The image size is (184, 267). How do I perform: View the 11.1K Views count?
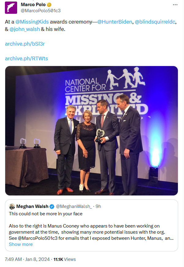[x=65, y=259]
